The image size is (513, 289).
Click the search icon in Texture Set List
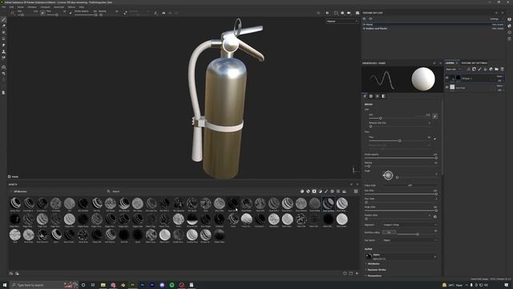[364, 19]
